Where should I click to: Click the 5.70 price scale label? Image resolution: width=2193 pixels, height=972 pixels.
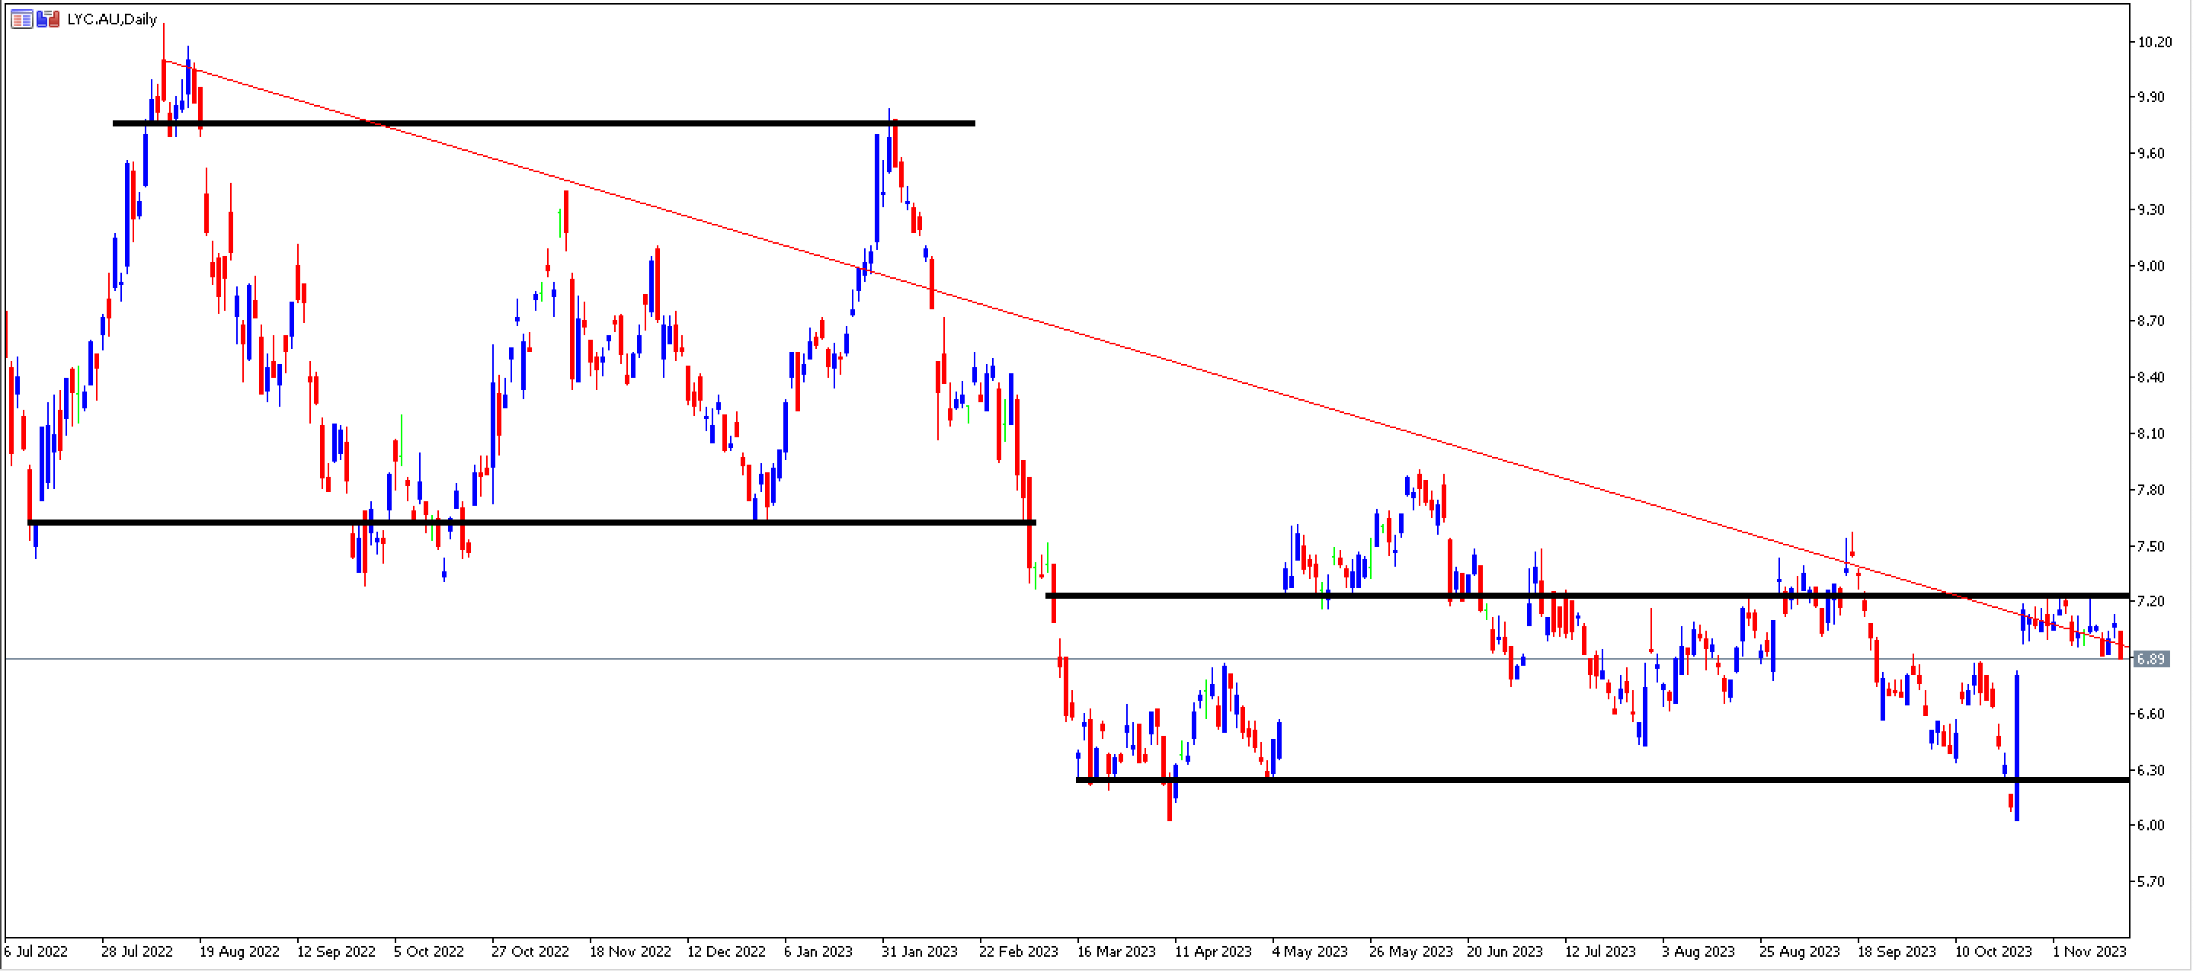[2150, 881]
